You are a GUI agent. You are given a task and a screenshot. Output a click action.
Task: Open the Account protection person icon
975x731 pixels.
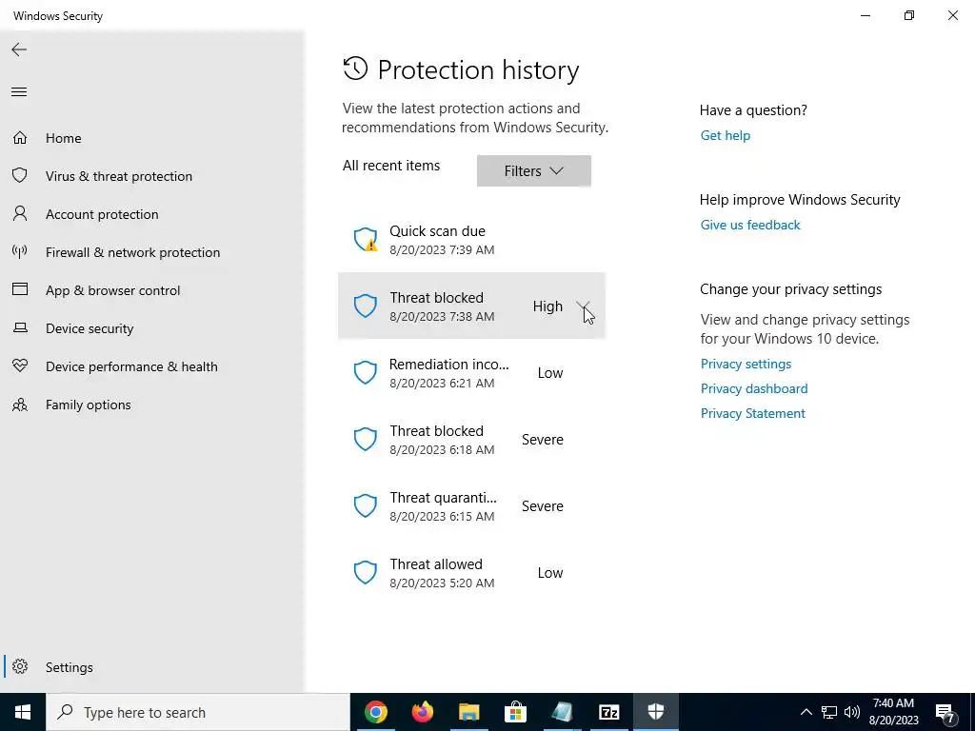tap(19, 214)
